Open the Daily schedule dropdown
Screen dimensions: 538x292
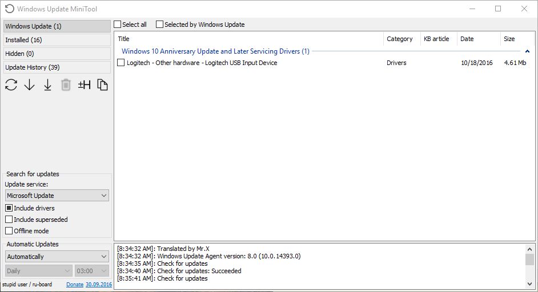pyautogui.click(x=39, y=271)
